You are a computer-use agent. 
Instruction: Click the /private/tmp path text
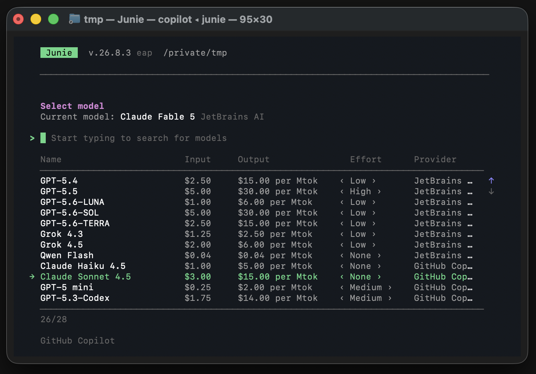195,53
